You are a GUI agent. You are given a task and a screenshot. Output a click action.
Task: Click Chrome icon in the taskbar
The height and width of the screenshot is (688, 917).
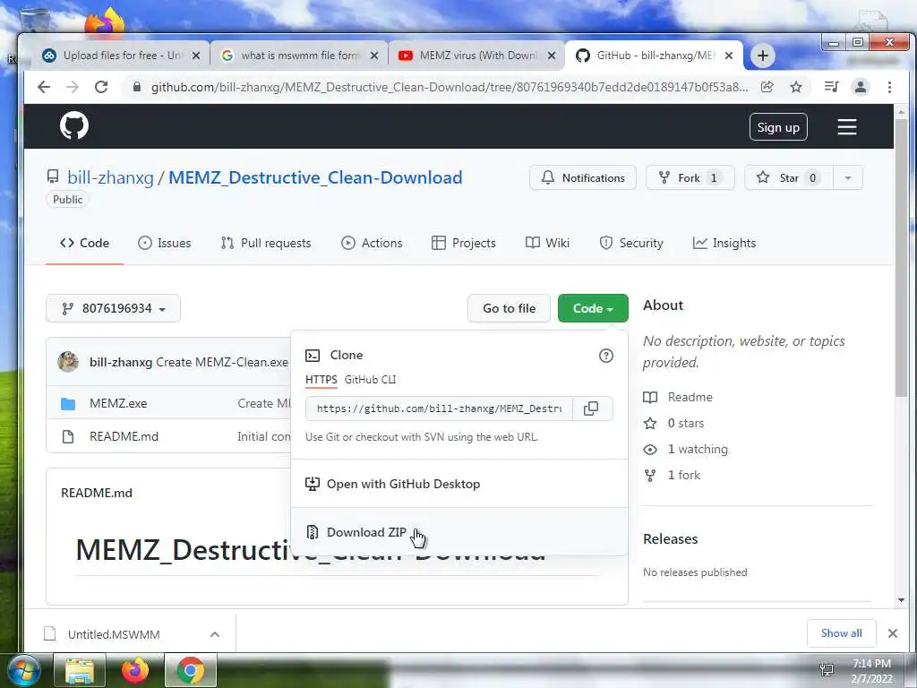190,670
